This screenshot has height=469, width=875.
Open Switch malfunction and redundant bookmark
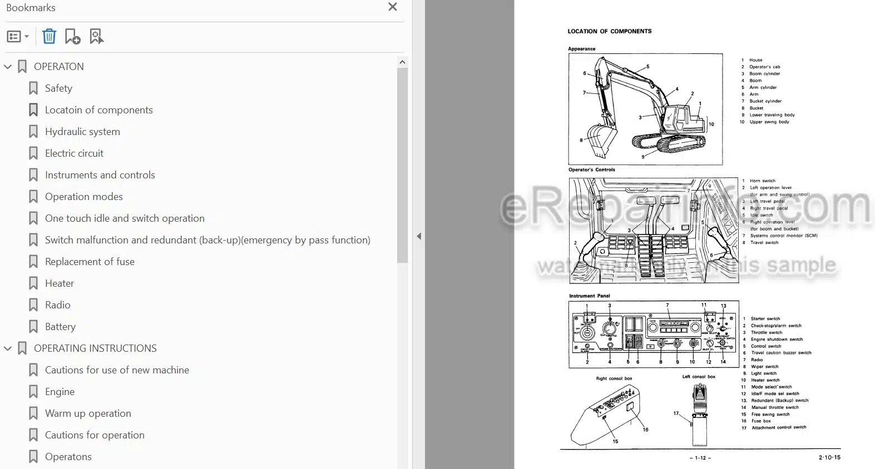coord(207,240)
